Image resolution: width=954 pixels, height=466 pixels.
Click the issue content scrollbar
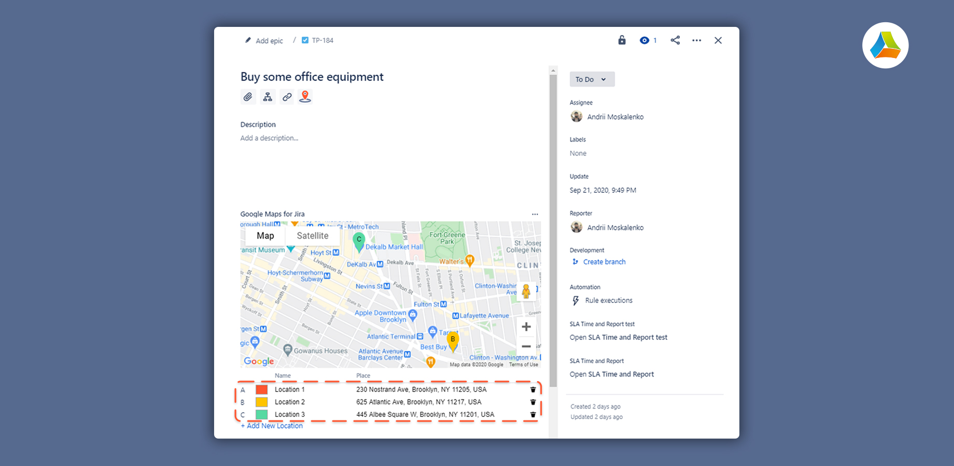pos(553,230)
